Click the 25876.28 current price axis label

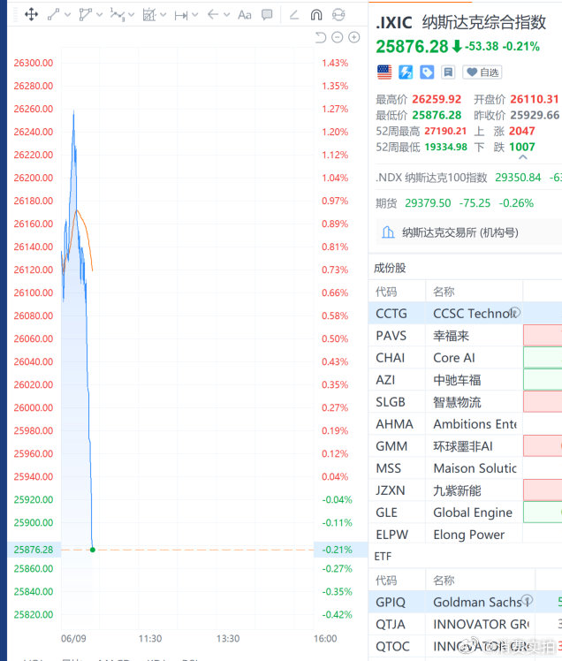pos(34,550)
